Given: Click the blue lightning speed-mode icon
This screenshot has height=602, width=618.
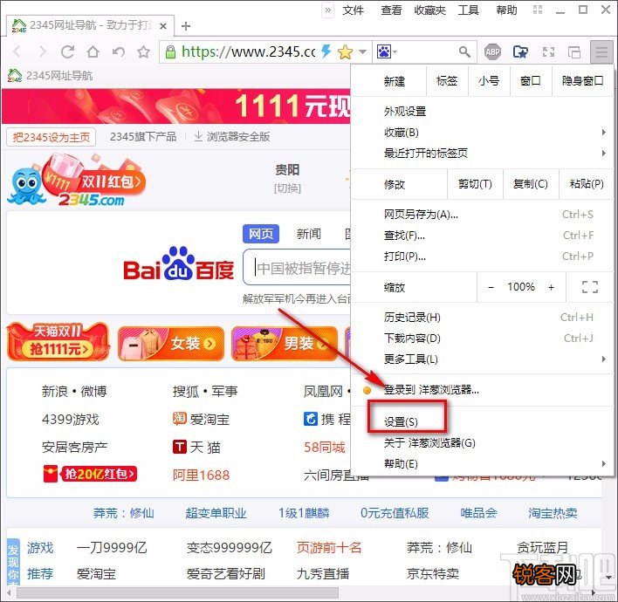Looking at the screenshot, I should click(326, 51).
